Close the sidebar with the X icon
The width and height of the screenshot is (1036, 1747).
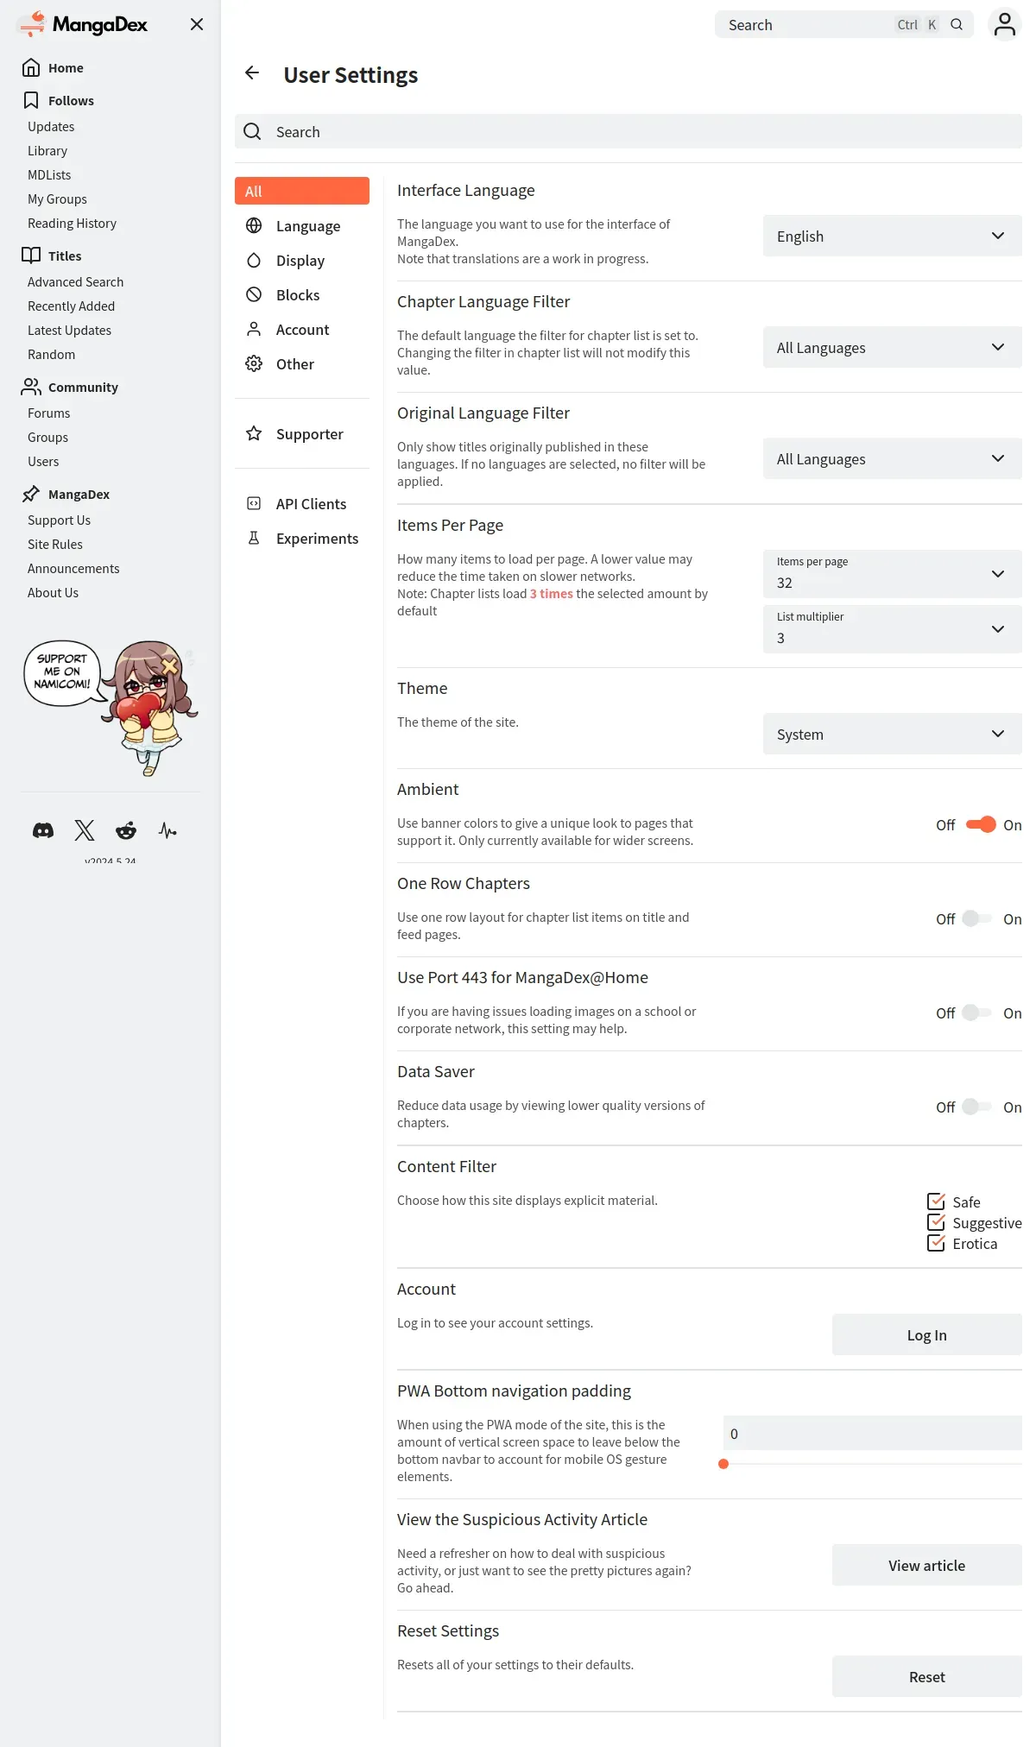click(x=197, y=24)
